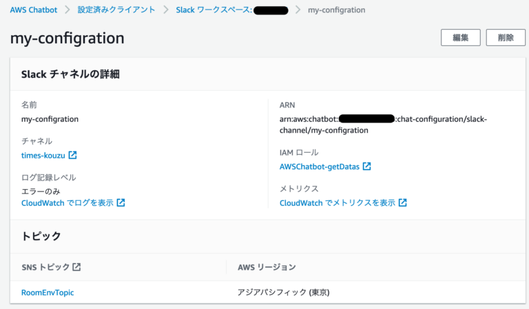Click the SNS トピック column header
529x309 pixels.
(x=45, y=267)
